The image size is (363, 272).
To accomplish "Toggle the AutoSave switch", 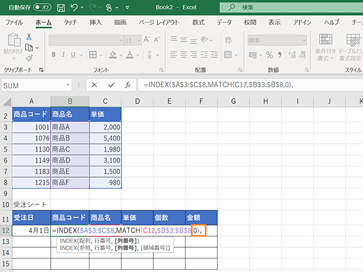I will point(42,7).
